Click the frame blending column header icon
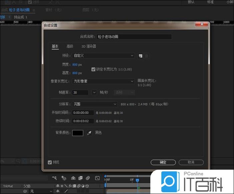 pos(74,186)
